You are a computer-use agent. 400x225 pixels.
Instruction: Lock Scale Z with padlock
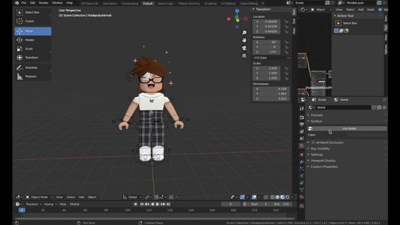[x=286, y=78]
